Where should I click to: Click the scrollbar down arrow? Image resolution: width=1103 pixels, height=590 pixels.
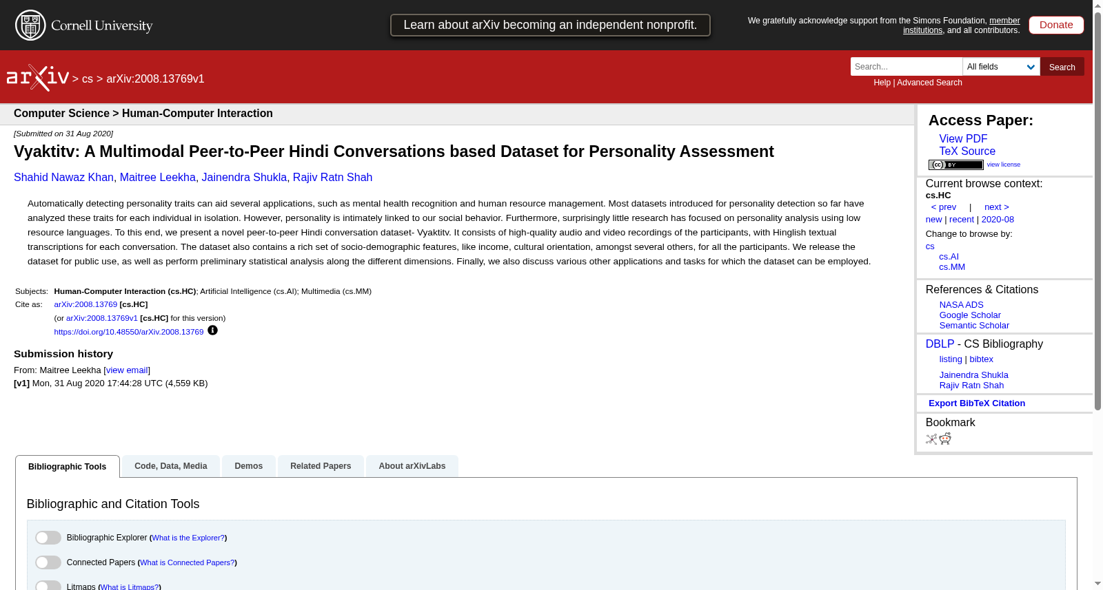pos(1097,584)
